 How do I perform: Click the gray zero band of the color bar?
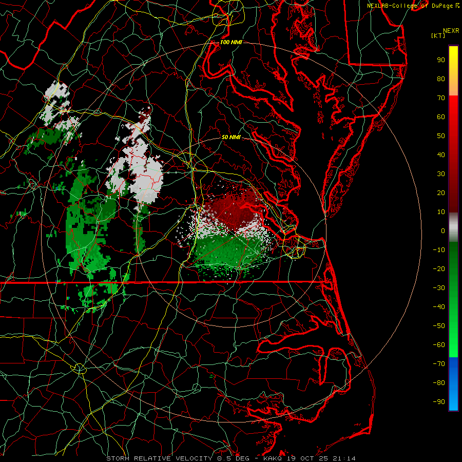pos(453,227)
